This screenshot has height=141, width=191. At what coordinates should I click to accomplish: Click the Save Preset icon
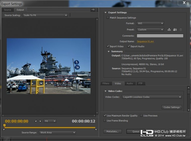click(169, 30)
